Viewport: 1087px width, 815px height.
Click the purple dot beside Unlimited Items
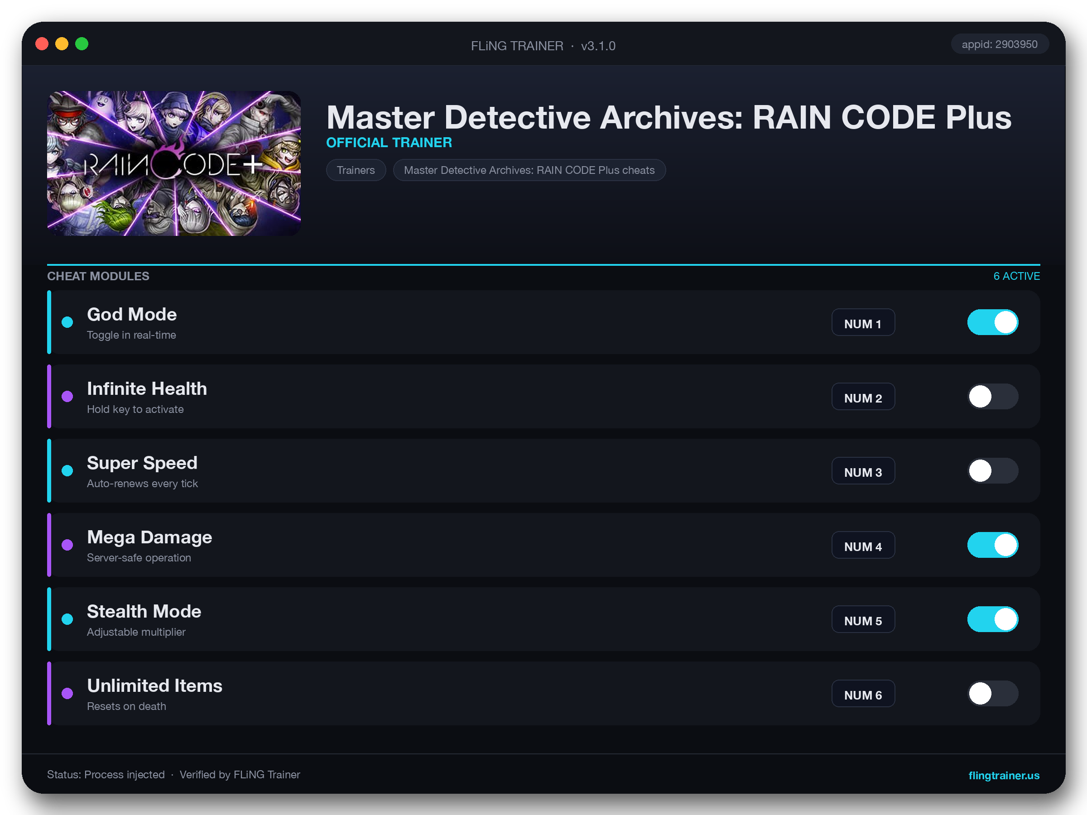click(67, 693)
